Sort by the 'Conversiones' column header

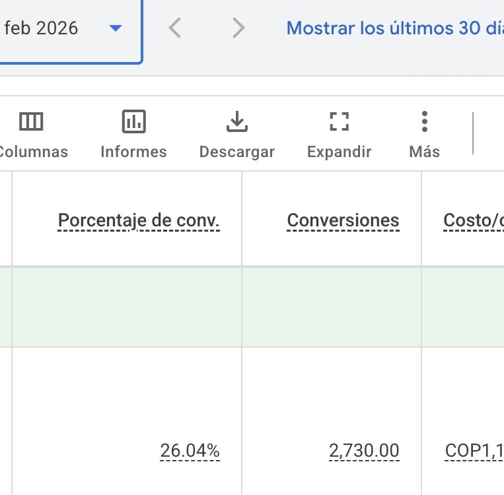click(343, 220)
